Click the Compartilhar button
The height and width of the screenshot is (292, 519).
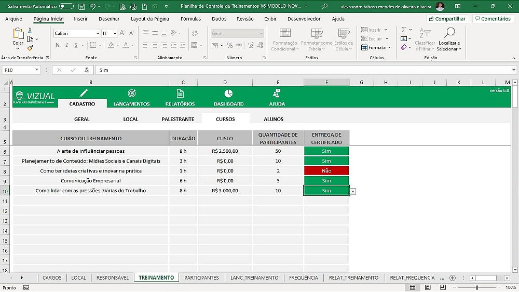click(x=447, y=19)
